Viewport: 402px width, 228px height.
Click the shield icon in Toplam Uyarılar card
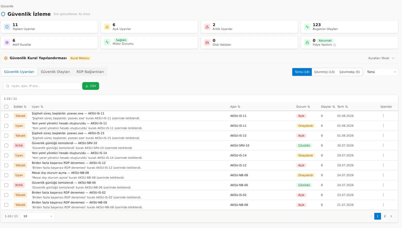click(7, 27)
